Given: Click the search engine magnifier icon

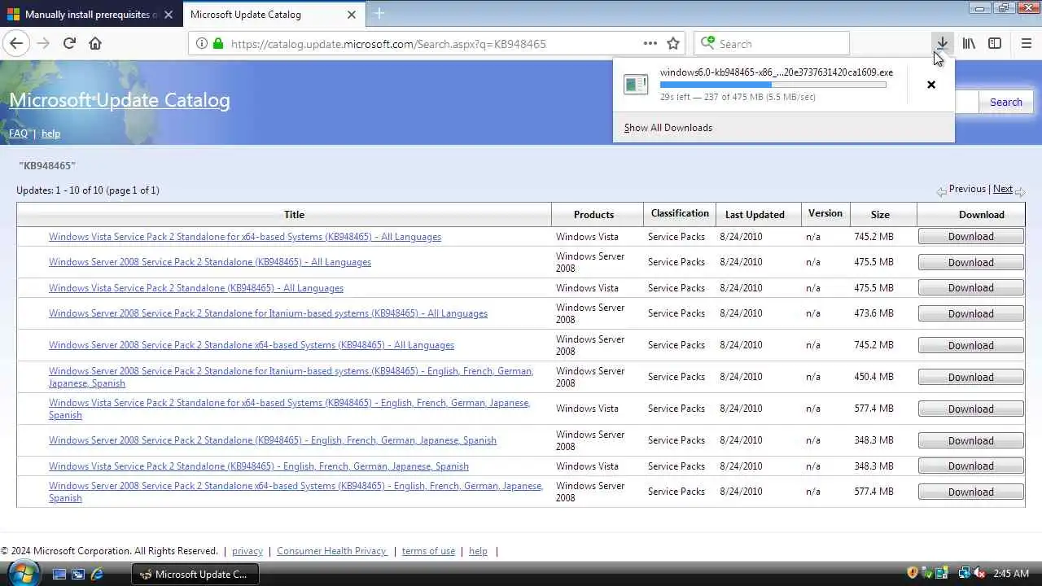Looking at the screenshot, I should 707,43.
